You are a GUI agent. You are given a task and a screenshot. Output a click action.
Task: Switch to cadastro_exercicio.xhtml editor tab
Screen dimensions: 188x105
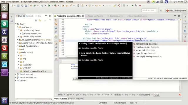coord(69,16)
